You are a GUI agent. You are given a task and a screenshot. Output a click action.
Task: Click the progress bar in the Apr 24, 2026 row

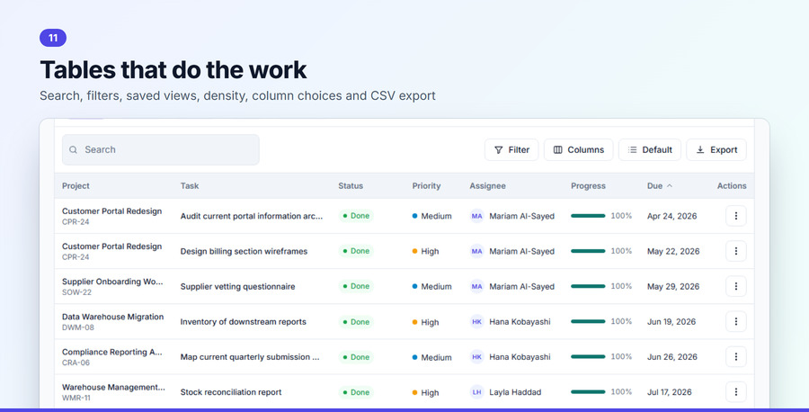[x=588, y=216]
